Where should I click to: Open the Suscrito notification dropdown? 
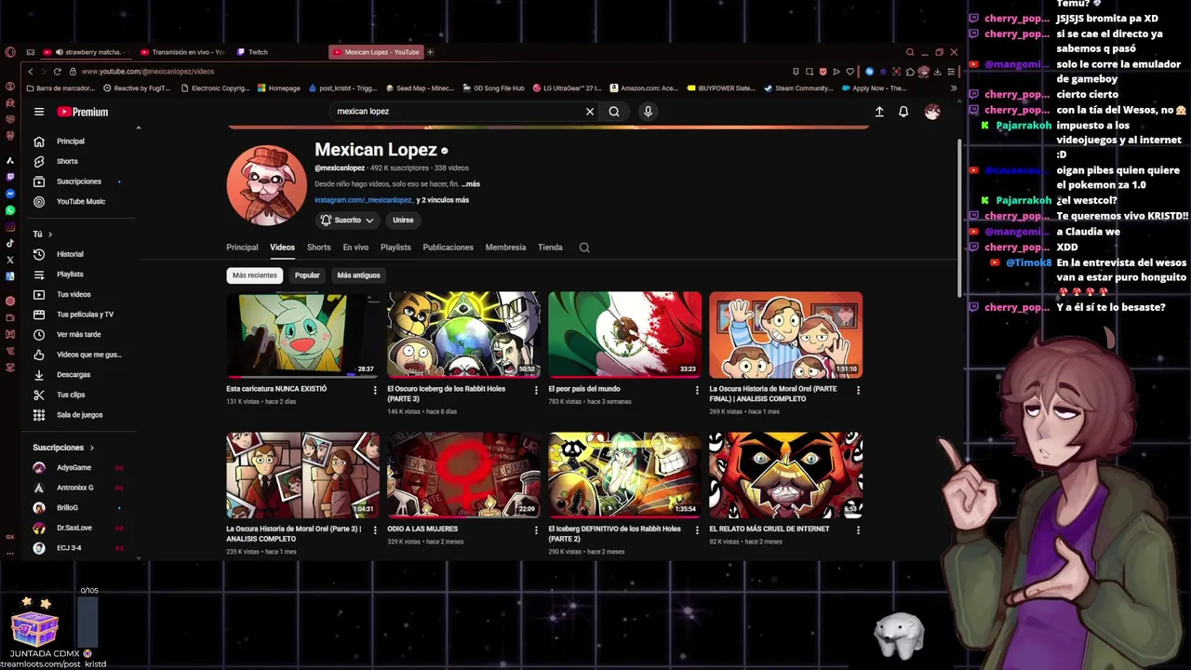tap(347, 221)
